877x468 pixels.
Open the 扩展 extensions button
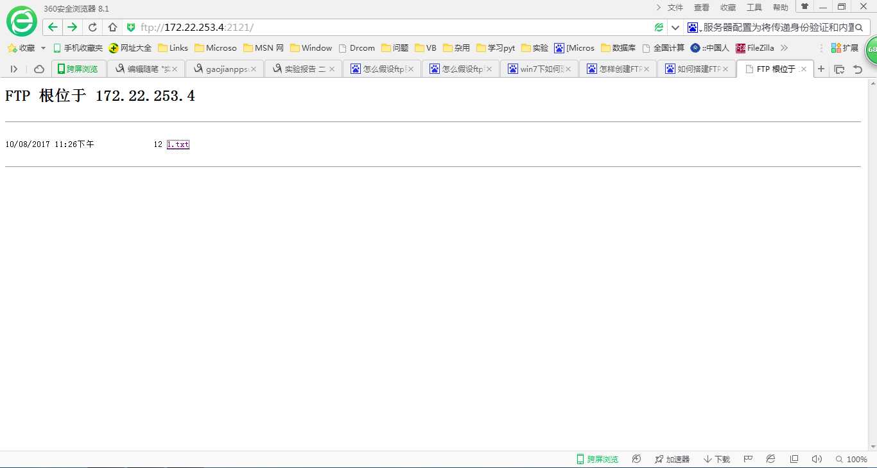(x=844, y=48)
